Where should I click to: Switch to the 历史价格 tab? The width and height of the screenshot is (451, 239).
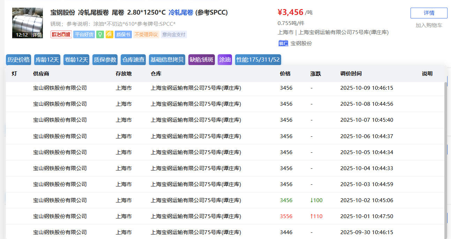click(x=18, y=59)
